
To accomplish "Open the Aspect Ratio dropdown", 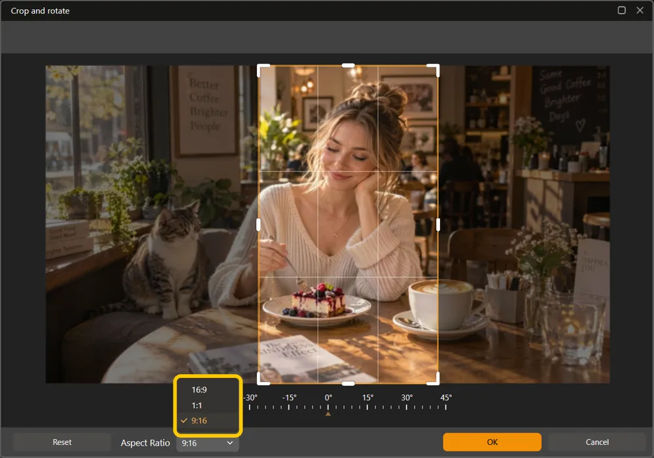I will click(x=207, y=443).
